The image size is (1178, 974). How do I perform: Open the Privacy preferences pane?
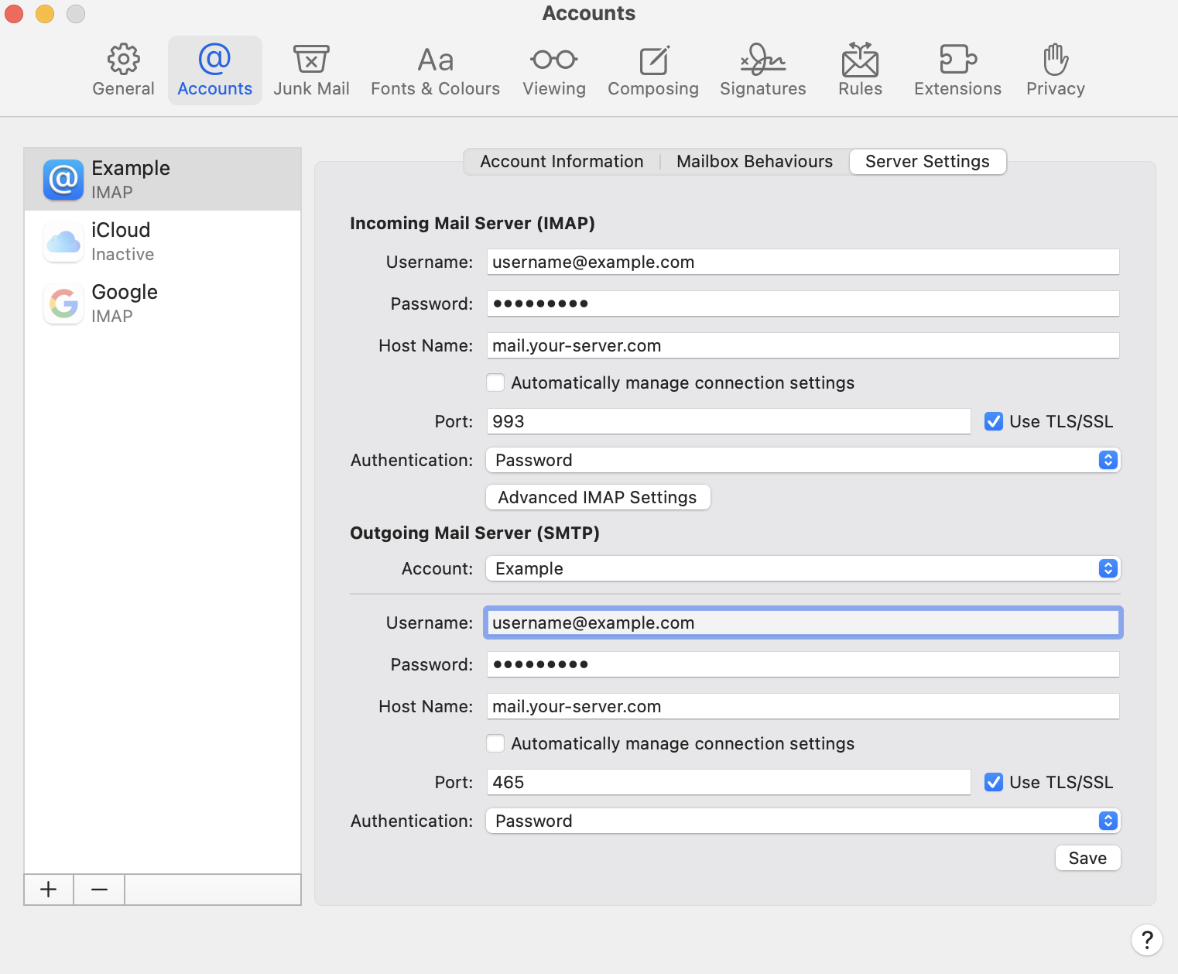click(x=1056, y=70)
